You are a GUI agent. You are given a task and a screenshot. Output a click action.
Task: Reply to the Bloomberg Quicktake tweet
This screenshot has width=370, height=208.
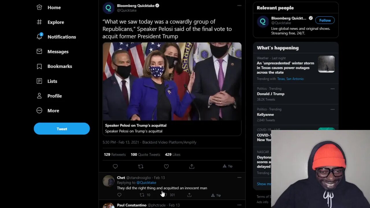click(x=115, y=166)
